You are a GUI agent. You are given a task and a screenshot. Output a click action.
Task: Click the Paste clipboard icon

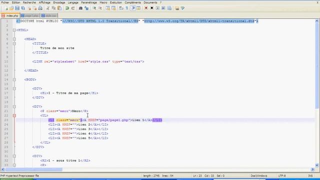[59, 8]
